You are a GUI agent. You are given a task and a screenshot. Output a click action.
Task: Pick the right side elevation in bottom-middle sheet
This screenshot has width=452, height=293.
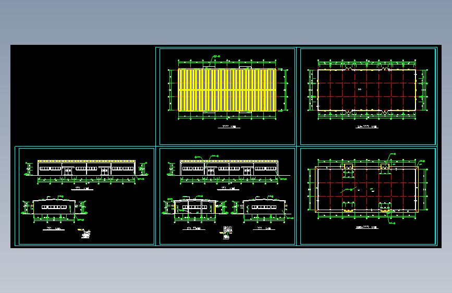(x=265, y=206)
